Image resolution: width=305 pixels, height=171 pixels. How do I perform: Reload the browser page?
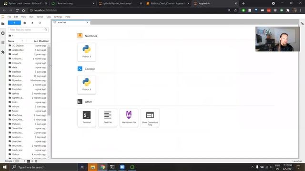point(17,10)
